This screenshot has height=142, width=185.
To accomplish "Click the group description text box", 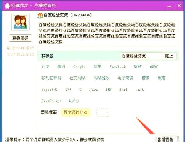I will click(108, 33).
